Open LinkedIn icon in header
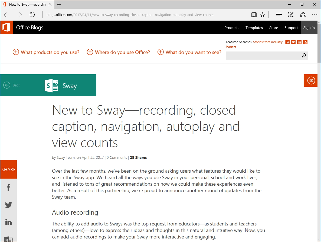 [x=299, y=42]
